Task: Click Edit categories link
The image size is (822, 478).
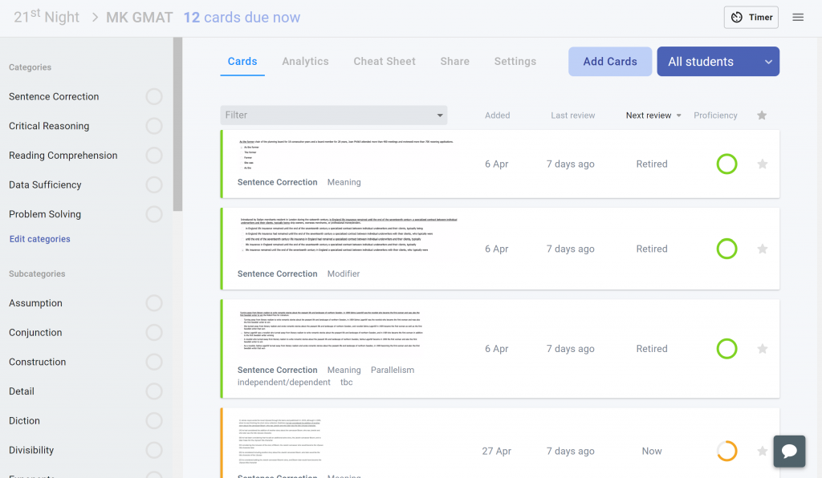Action: click(40, 239)
